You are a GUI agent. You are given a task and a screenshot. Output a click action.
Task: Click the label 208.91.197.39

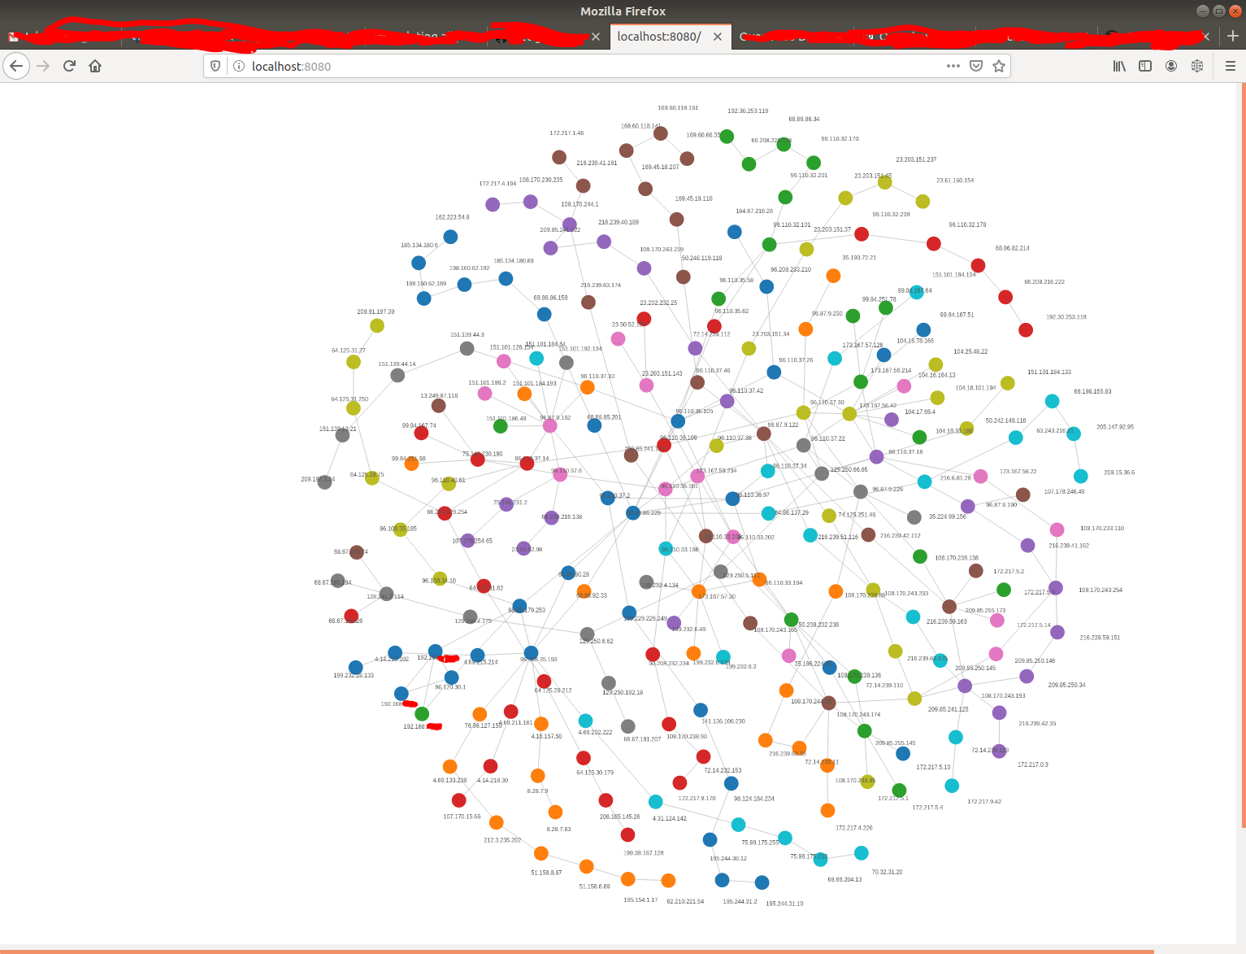376,312
